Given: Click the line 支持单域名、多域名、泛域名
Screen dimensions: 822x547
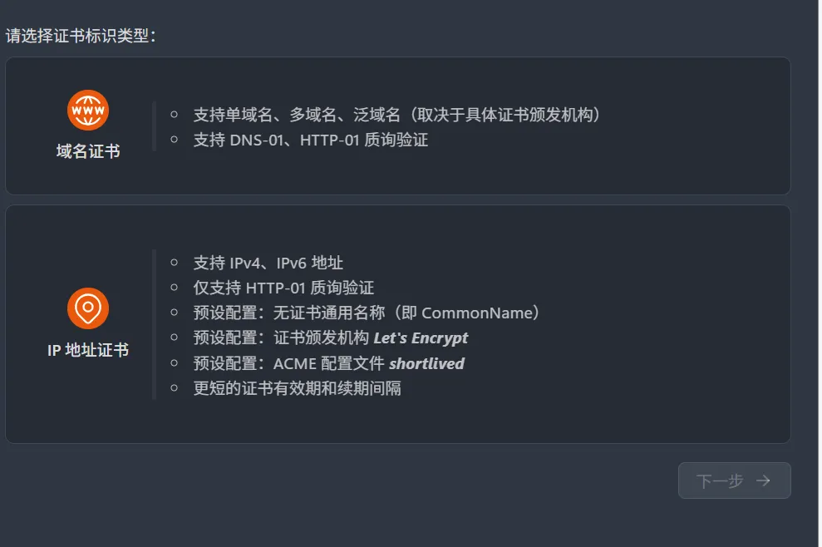Looking at the screenshot, I should tap(332, 115).
